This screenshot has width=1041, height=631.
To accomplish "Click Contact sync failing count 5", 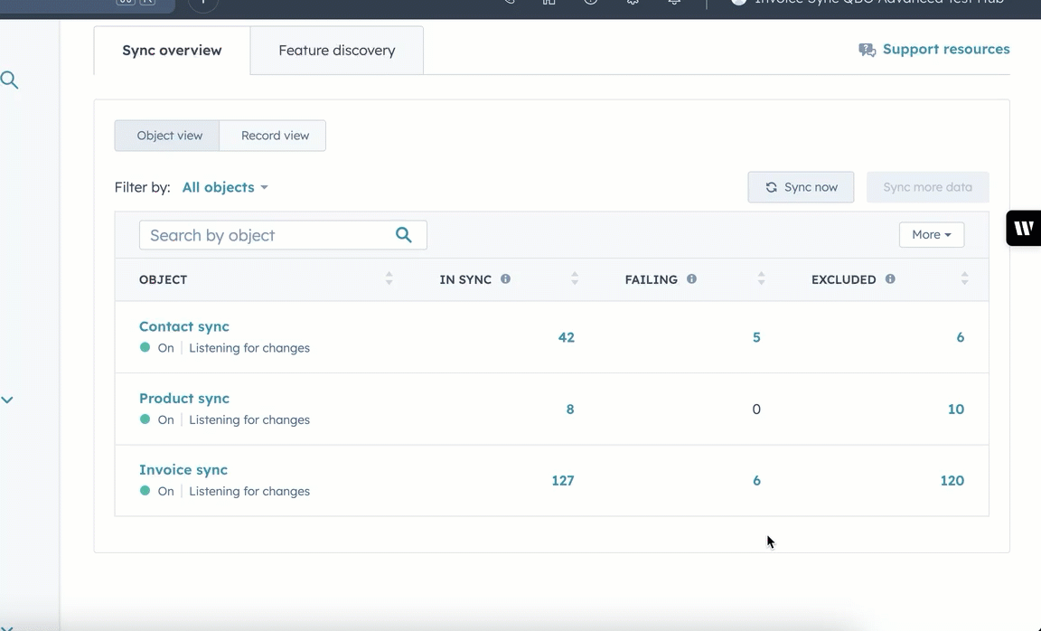I will pos(756,337).
